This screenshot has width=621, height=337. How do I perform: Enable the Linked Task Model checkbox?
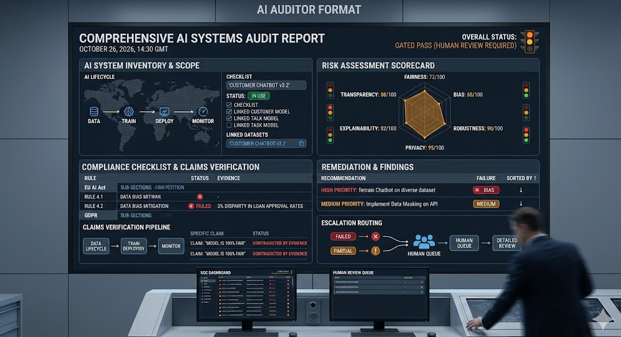229,125
